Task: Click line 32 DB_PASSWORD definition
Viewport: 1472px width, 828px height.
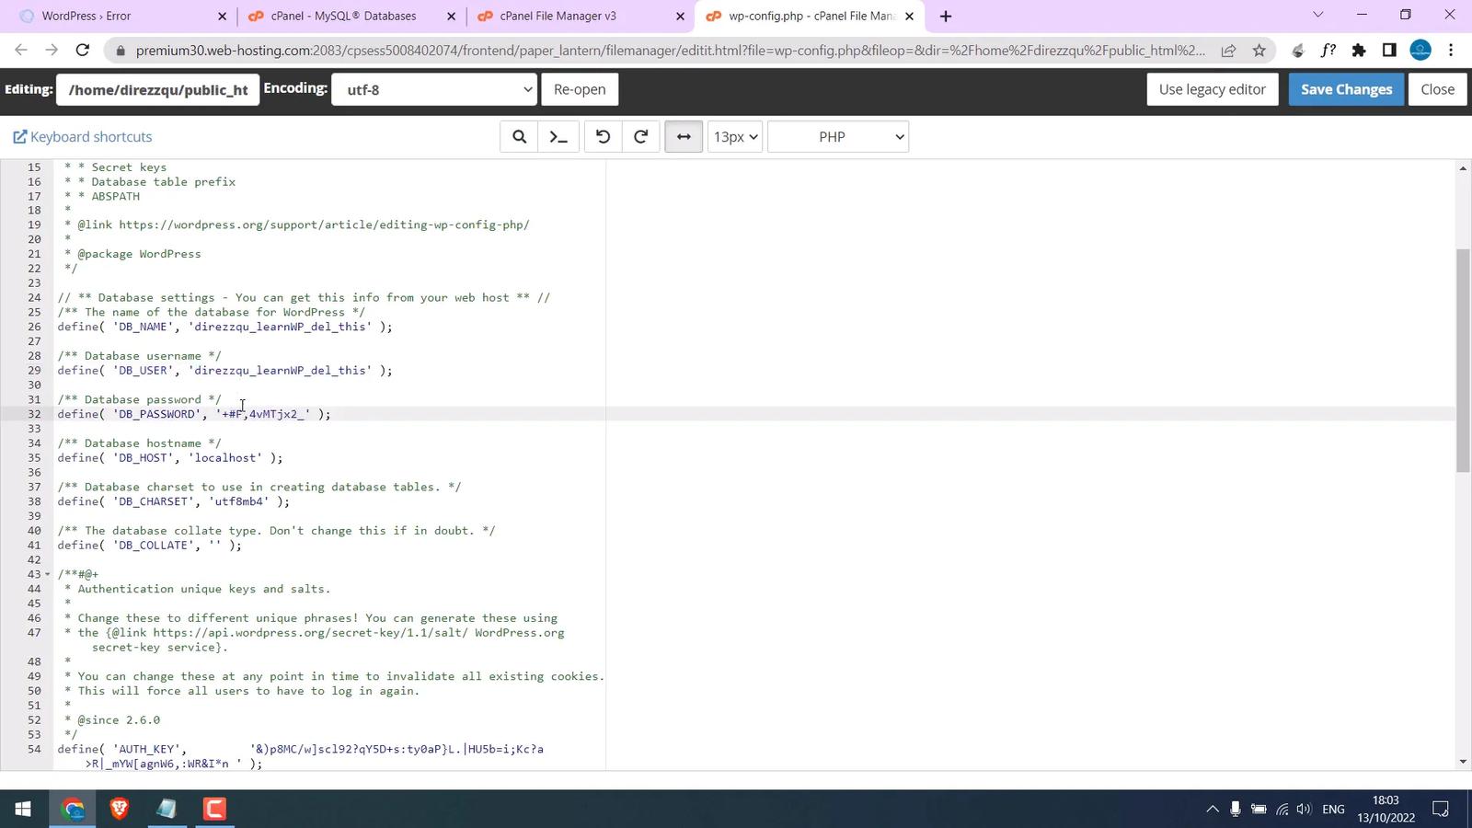Action: pyautogui.click(x=194, y=414)
